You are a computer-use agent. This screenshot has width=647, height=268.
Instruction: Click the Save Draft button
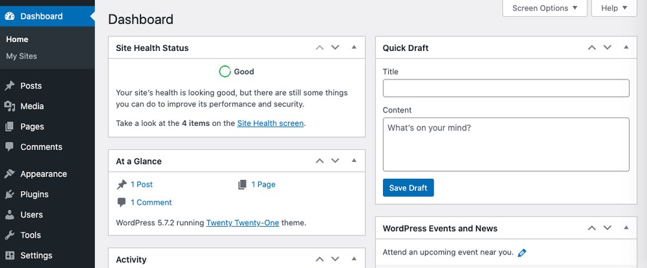[x=408, y=188]
